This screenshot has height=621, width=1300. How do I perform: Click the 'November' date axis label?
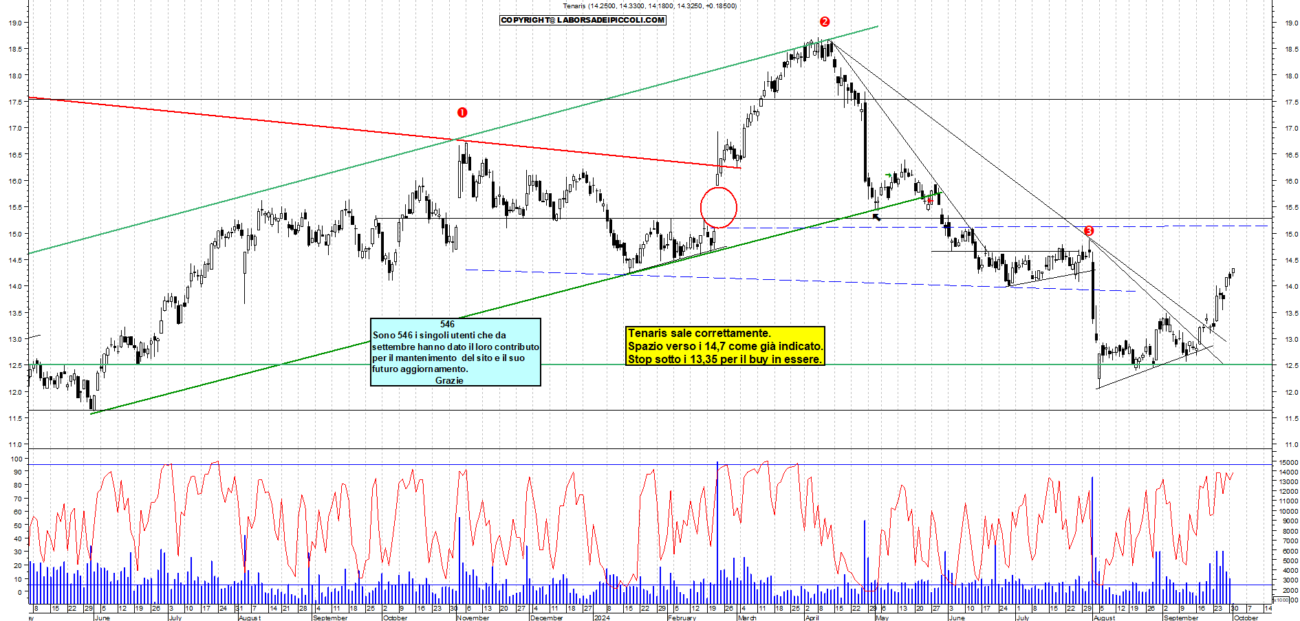(x=473, y=618)
